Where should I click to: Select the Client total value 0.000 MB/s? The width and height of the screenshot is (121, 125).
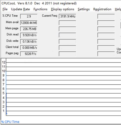coord(29,48)
